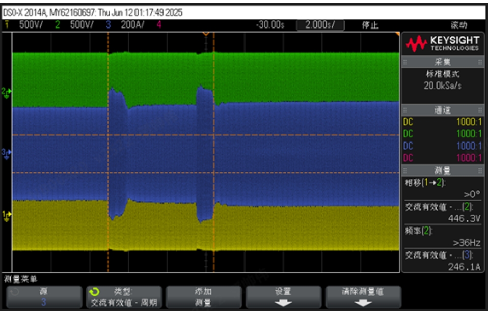Click the orange trigger level corner marker

click(397, 34)
